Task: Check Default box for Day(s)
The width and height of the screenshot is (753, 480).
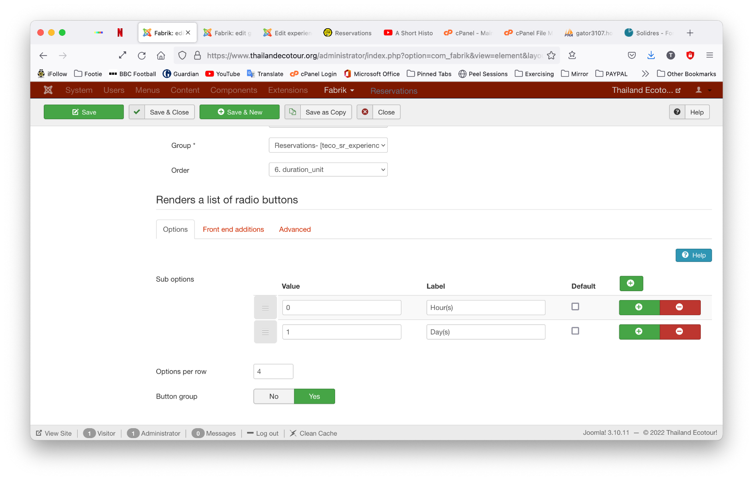Action: point(575,331)
